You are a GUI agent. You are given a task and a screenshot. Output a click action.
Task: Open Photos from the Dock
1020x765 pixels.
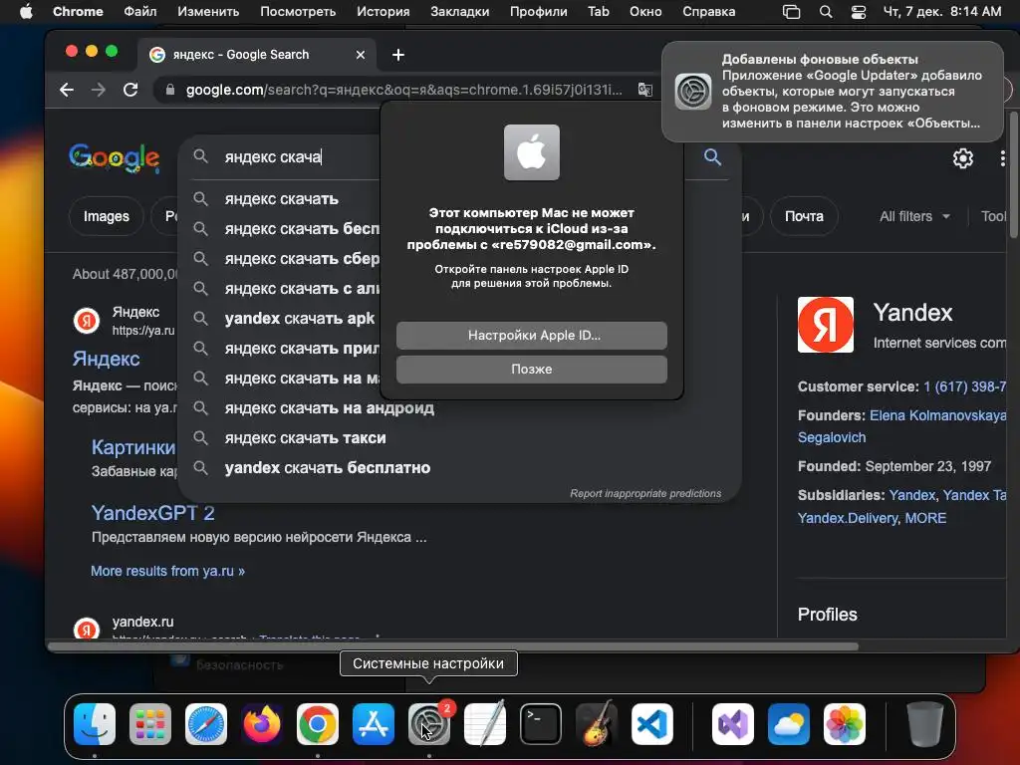[x=845, y=724]
